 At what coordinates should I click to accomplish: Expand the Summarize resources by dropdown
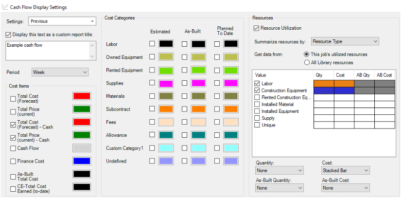pyautogui.click(x=345, y=41)
